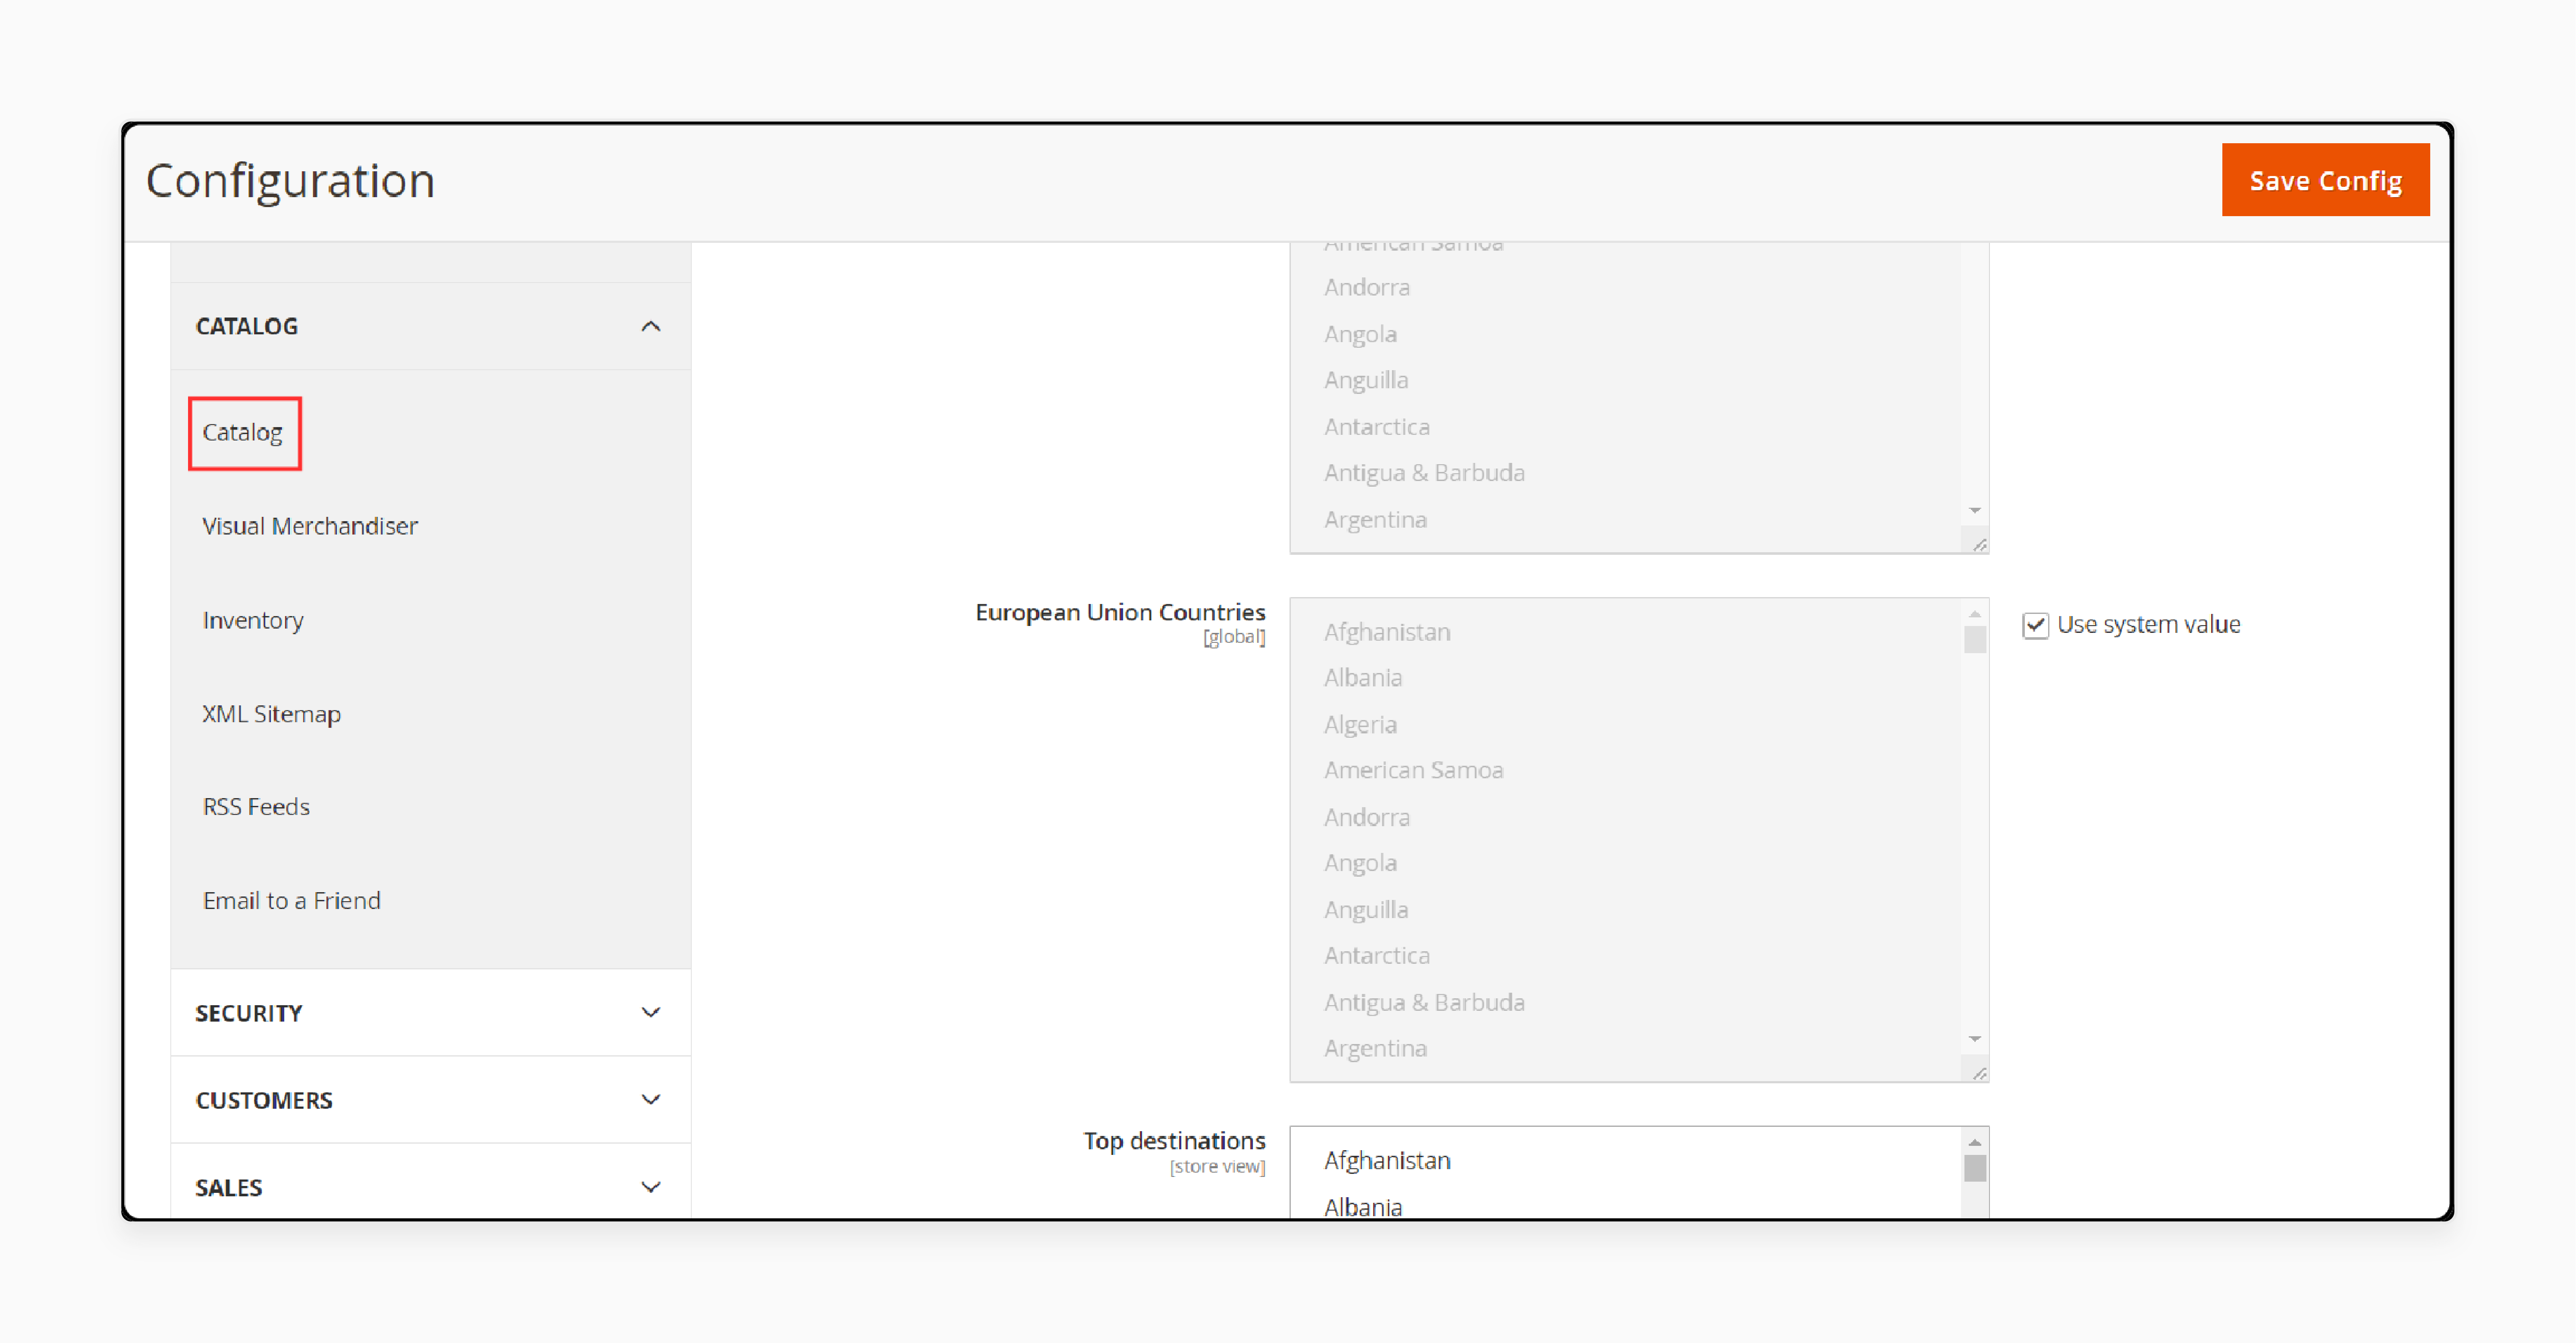Click Antigua & Barbuda in European Union Countries list
The height and width of the screenshot is (1343, 2576).
[1424, 1002]
